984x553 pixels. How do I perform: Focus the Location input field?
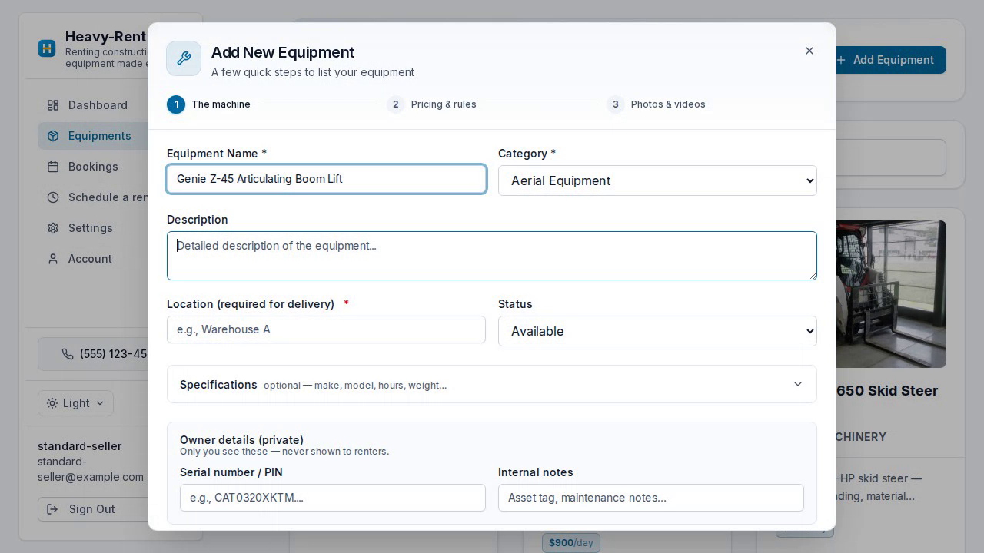click(x=326, y=329)
